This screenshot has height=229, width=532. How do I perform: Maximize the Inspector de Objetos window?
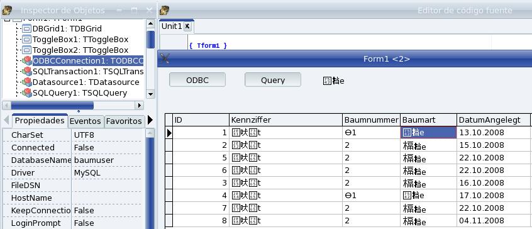click(134, 11)
